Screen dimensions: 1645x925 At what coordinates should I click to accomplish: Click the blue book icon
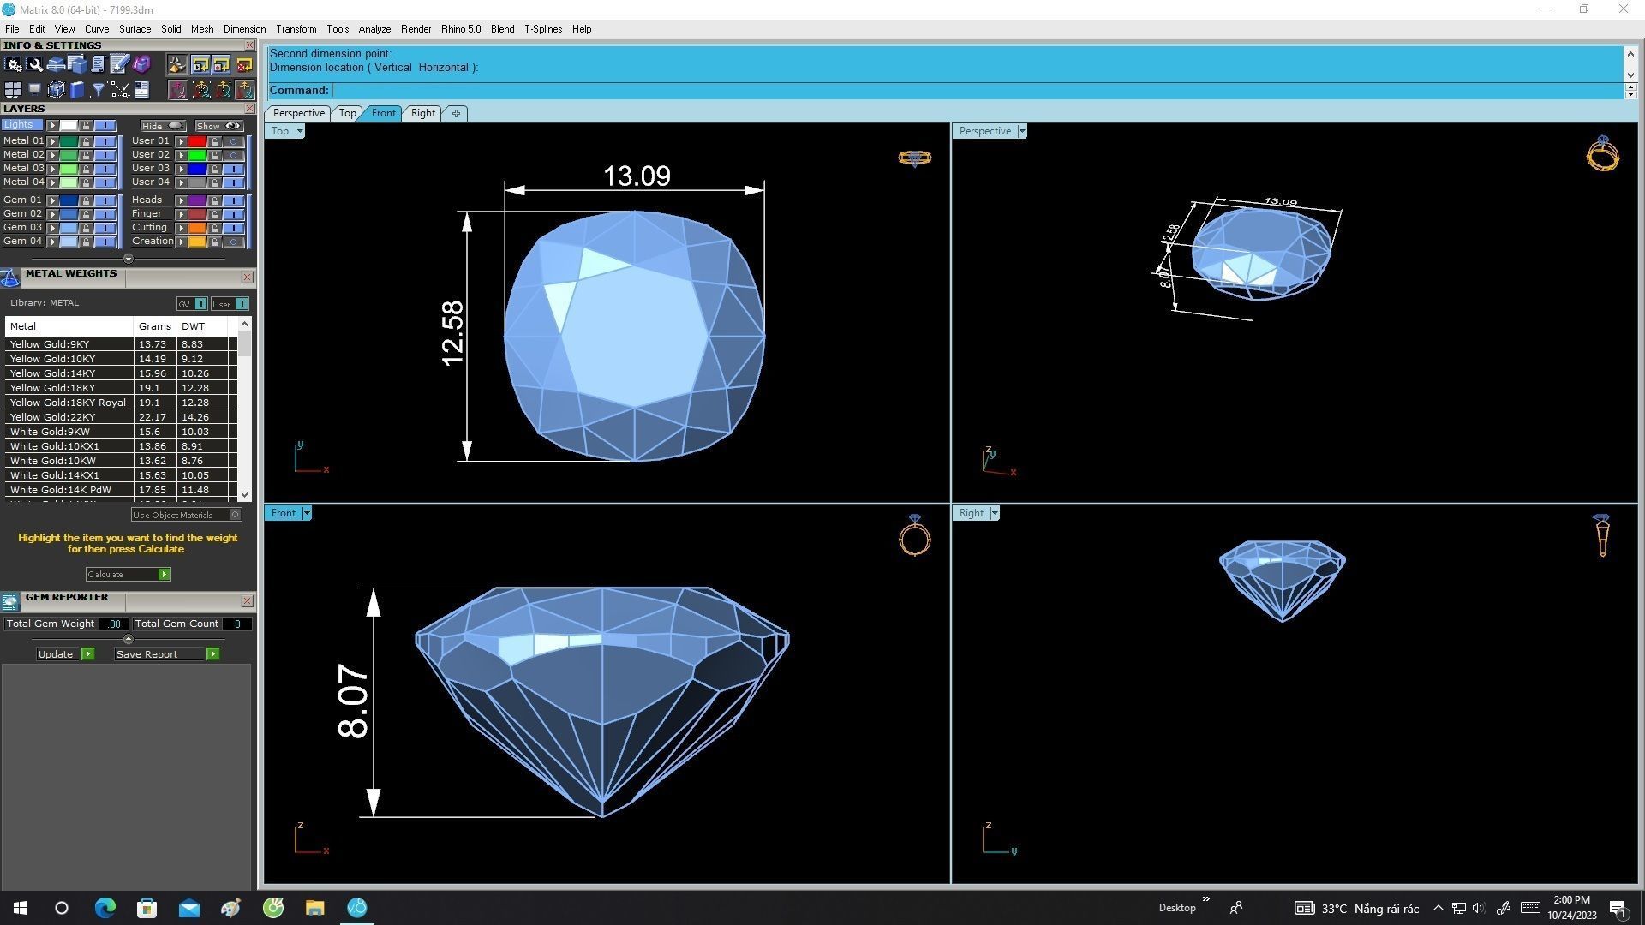(77, 90)
